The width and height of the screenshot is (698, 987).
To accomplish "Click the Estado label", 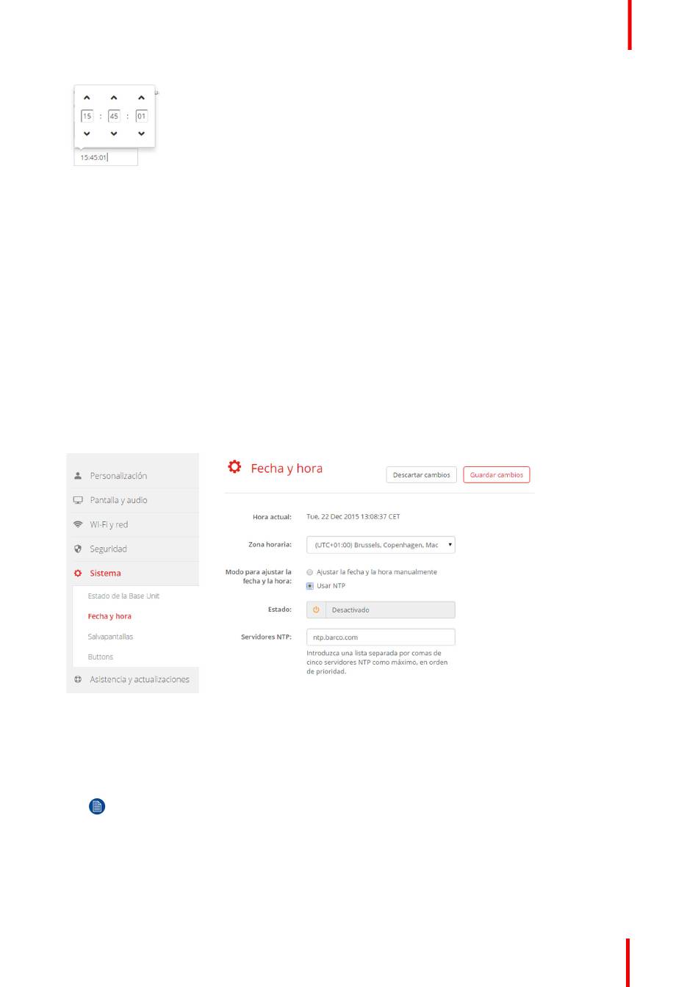I will click(x=280, y=610).
